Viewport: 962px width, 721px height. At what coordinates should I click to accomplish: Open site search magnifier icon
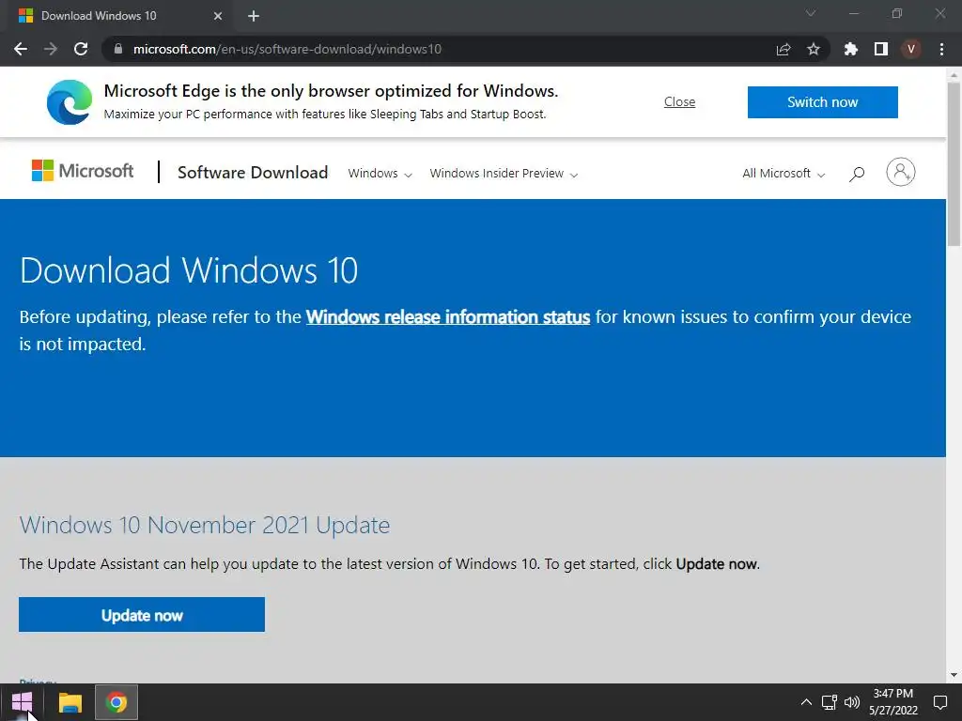[857, 174]
